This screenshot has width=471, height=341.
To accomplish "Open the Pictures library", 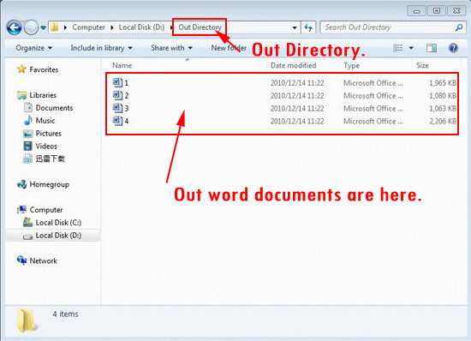I will coord(48,134).
